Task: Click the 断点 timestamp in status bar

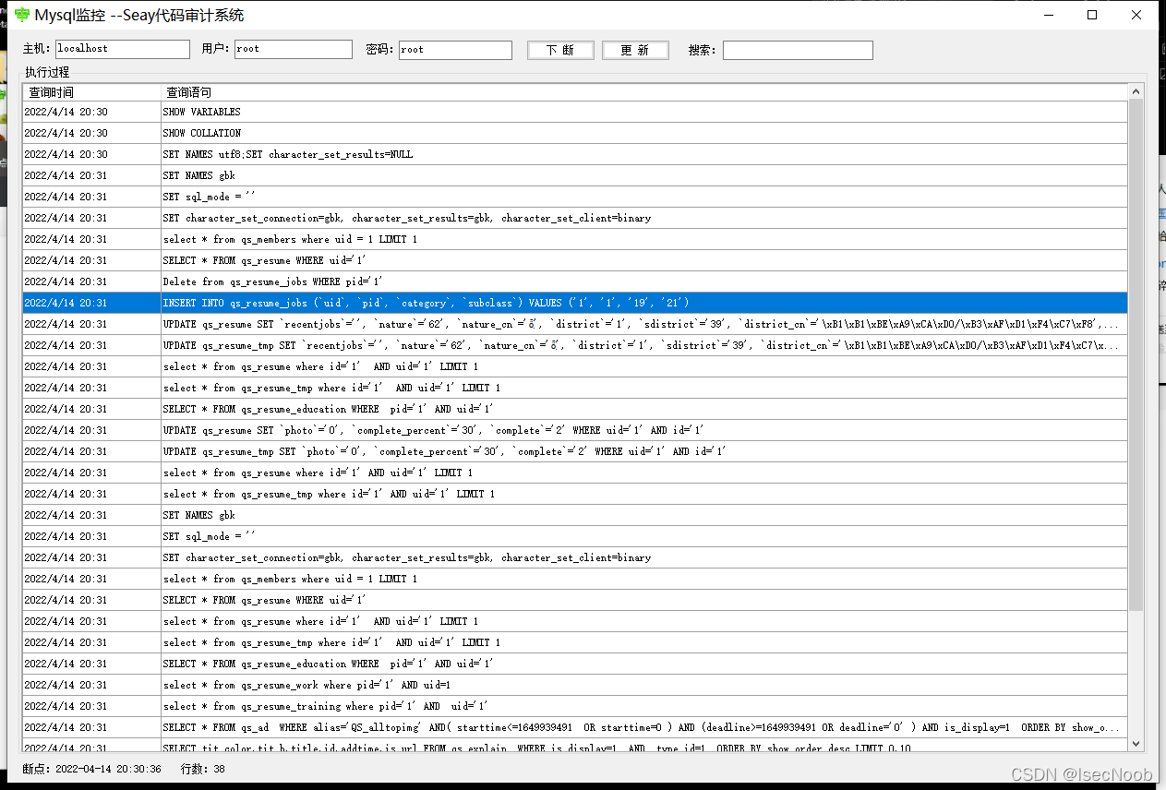Action: coord(92,769)
